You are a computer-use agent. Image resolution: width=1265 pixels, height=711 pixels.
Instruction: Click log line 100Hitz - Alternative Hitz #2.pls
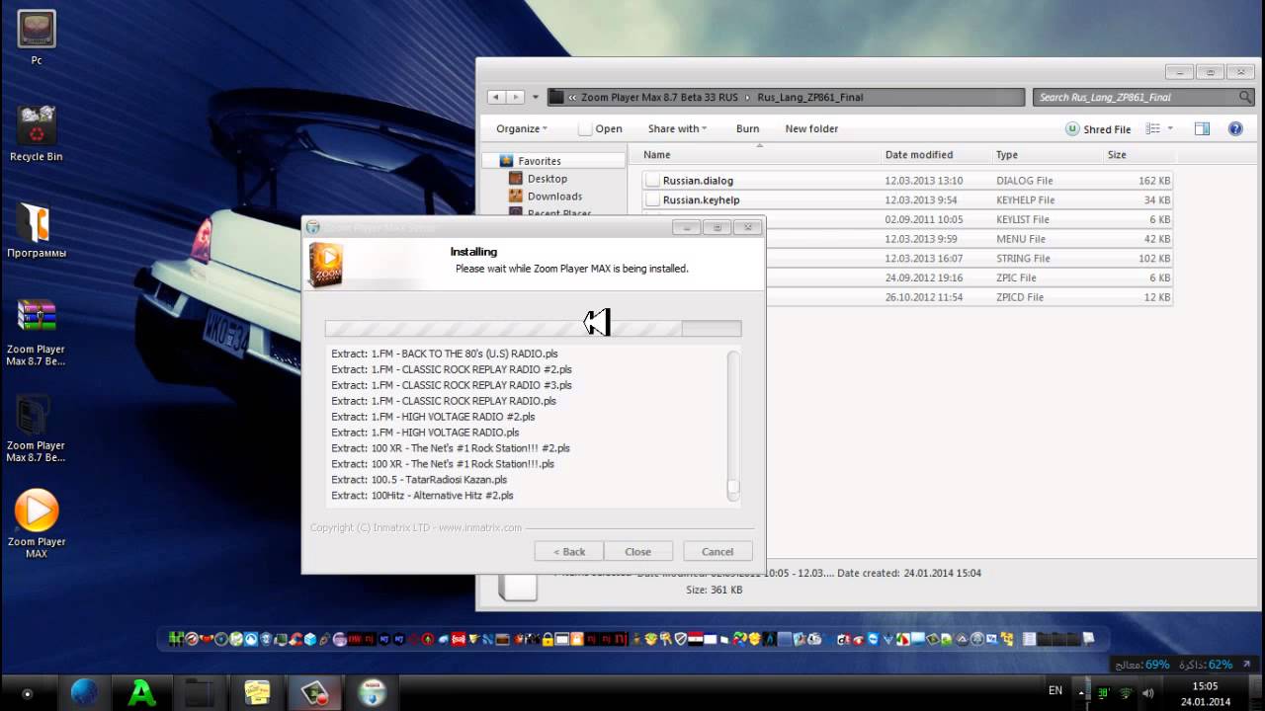(422, 496)
